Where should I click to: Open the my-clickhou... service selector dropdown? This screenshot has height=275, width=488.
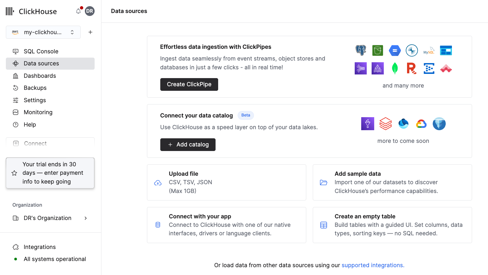43,32
